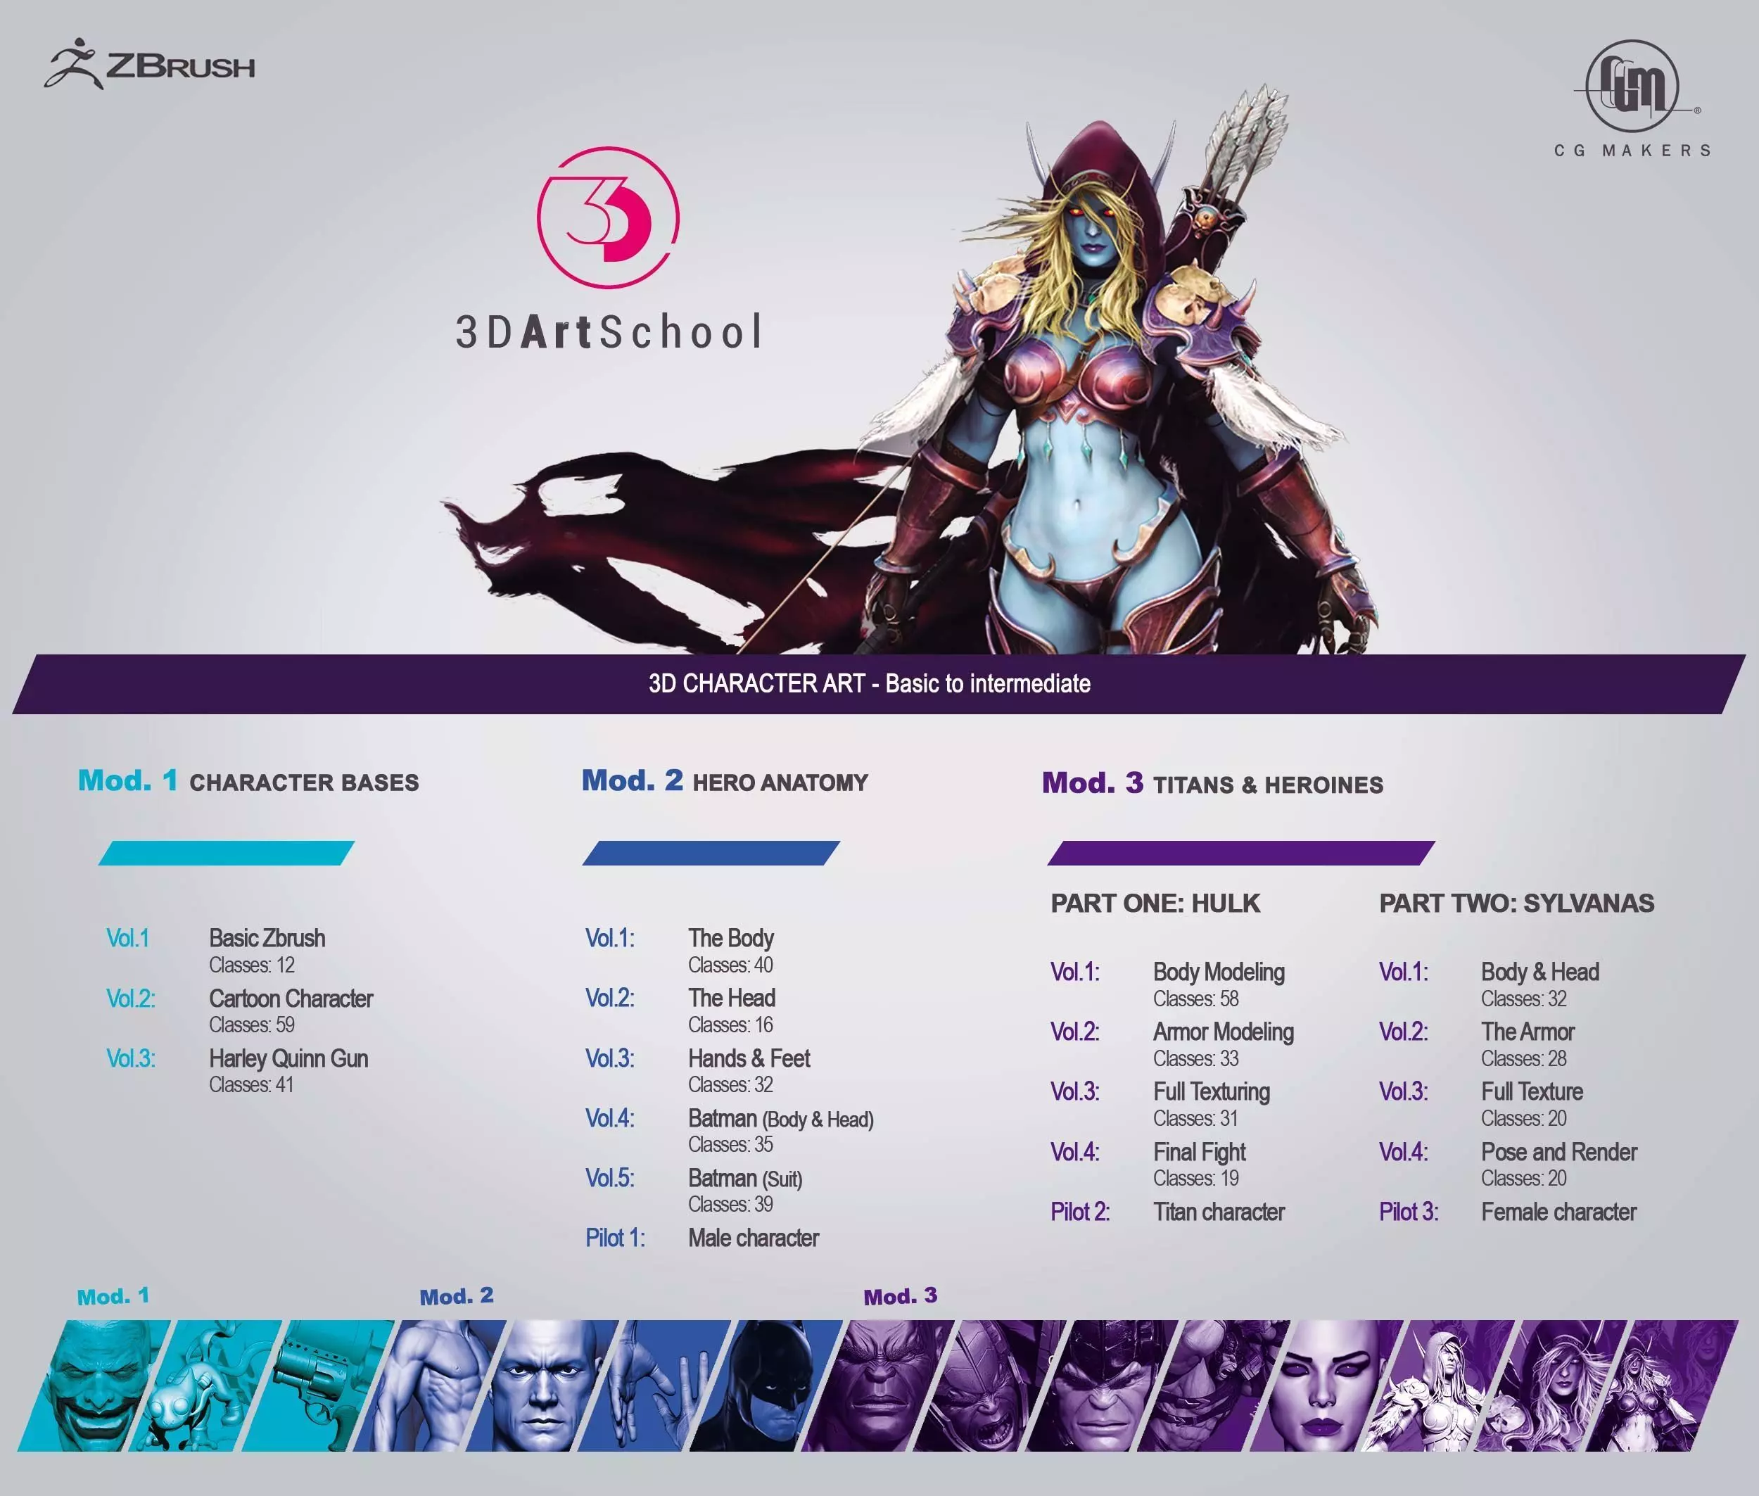
Task: Click the last Sylvanas pose thumbnail
Action: (1663, 1385)
